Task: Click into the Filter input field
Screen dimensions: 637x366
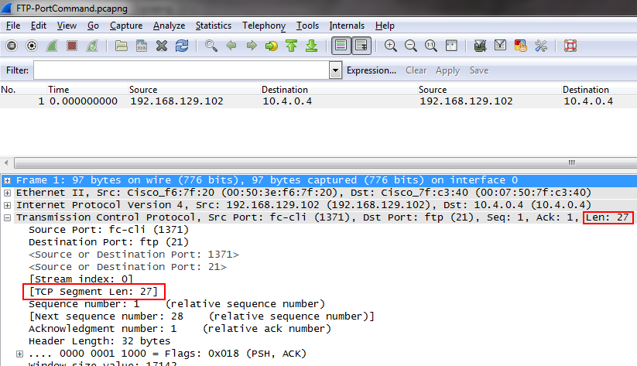Action: click(x=182, y=70)
